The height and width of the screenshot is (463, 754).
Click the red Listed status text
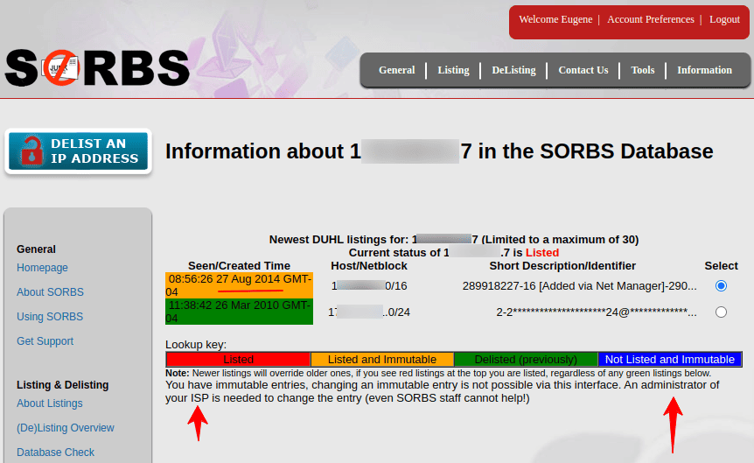542,253
